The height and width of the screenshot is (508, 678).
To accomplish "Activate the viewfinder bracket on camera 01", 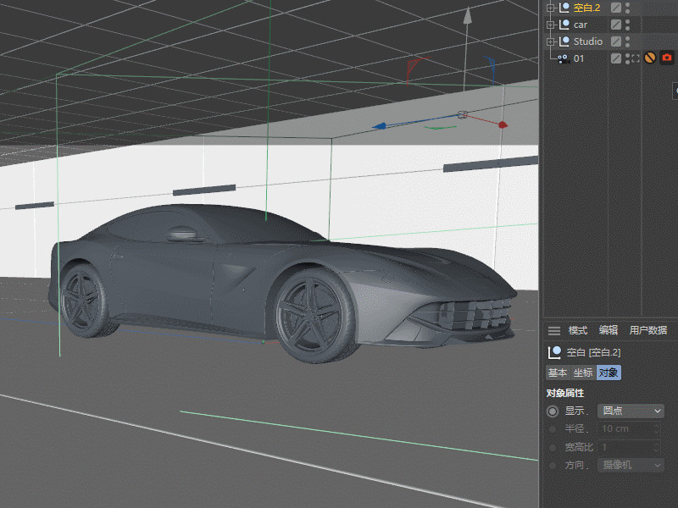I will coord(635,58).
